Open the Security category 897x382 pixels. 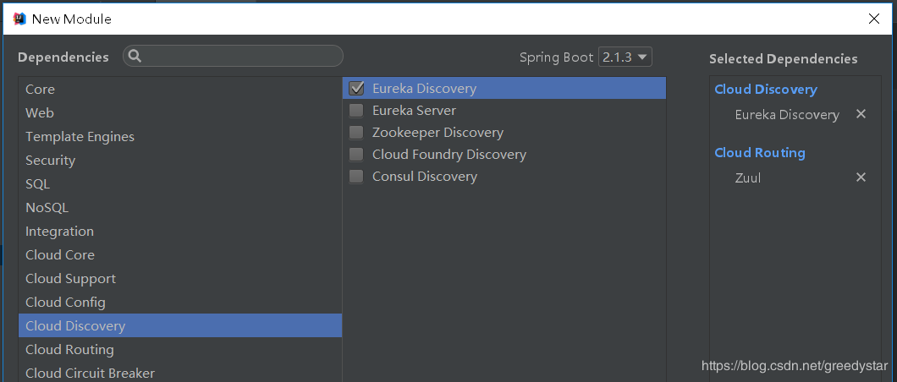pyautogui.click(x=180, y=161)
